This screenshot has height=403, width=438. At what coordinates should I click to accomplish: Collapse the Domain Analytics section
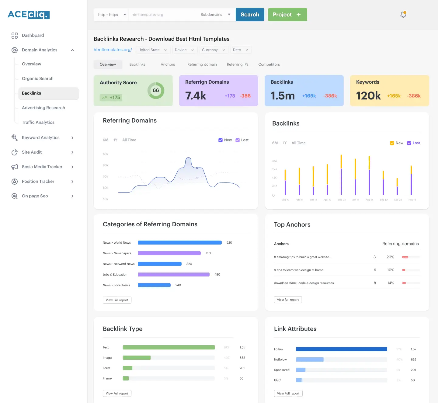click(72, 50)
